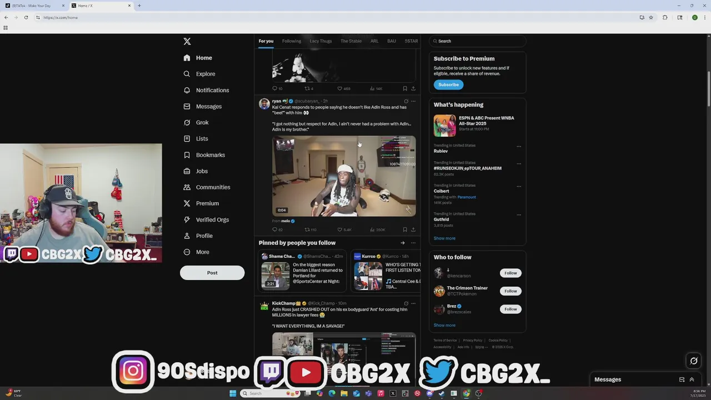This screenshot has width=711, height=400.
Task: Open Pinned by people you follow options
Action: [413, 243]
